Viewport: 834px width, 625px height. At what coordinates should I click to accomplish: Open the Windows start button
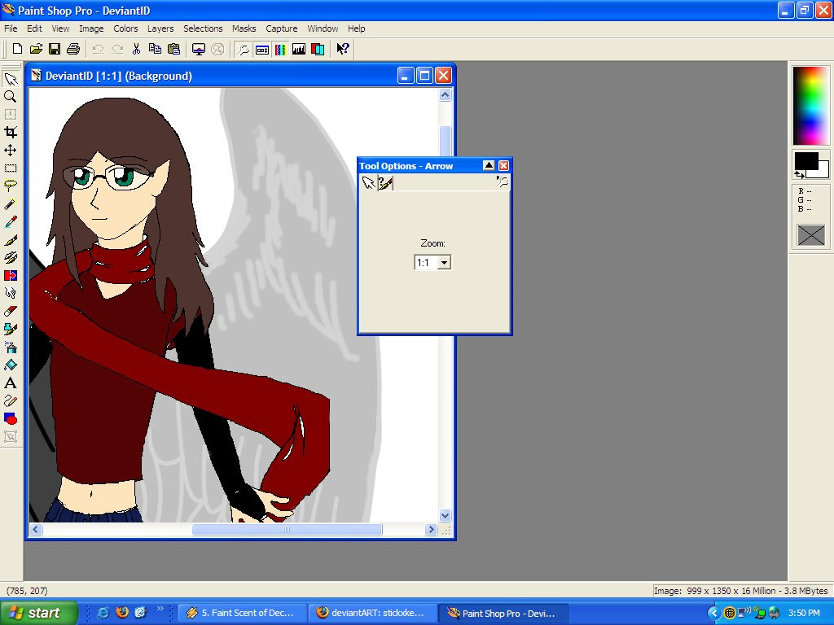(39, 613)
